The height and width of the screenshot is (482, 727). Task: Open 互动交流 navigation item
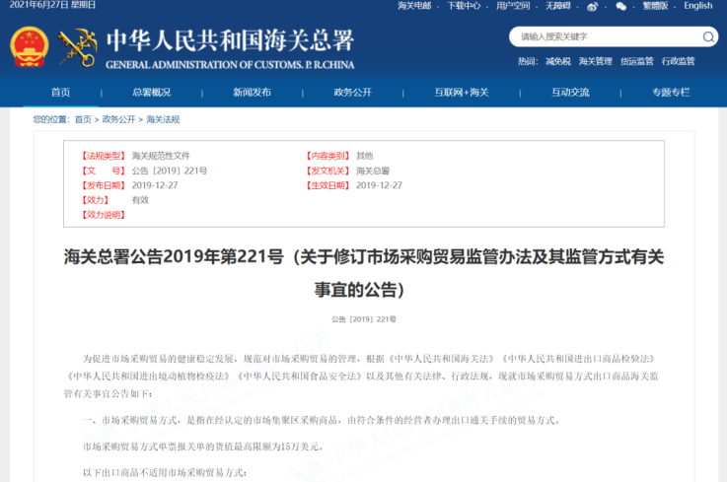click(570, 93)
